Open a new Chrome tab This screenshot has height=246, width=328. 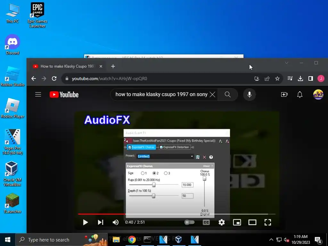[x=113, y=66]
